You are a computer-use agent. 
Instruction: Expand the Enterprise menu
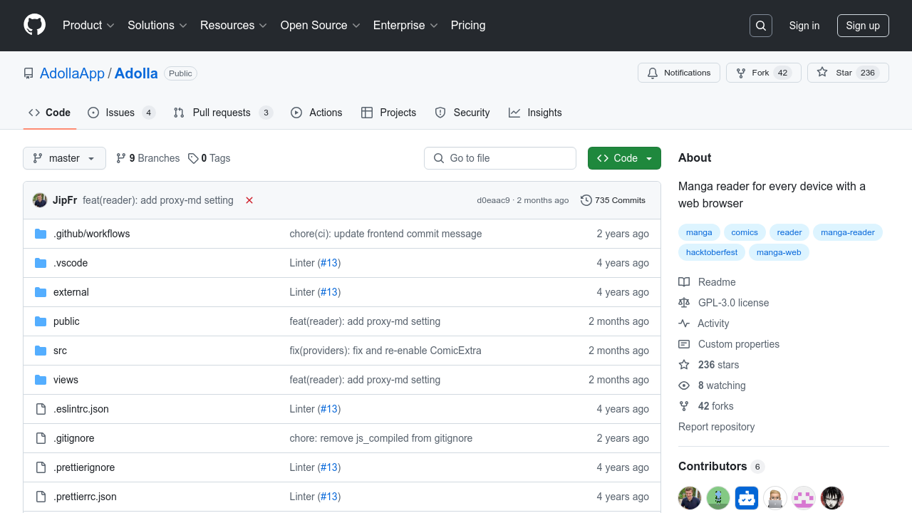coord(405,25)
